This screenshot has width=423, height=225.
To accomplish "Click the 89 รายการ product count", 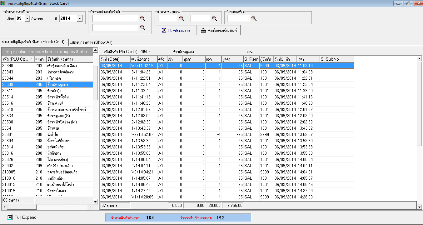I will [18, 200].
